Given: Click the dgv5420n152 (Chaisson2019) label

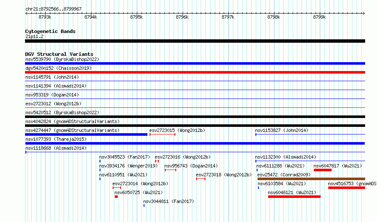Looking at the screenshot, I should [58, 68].
